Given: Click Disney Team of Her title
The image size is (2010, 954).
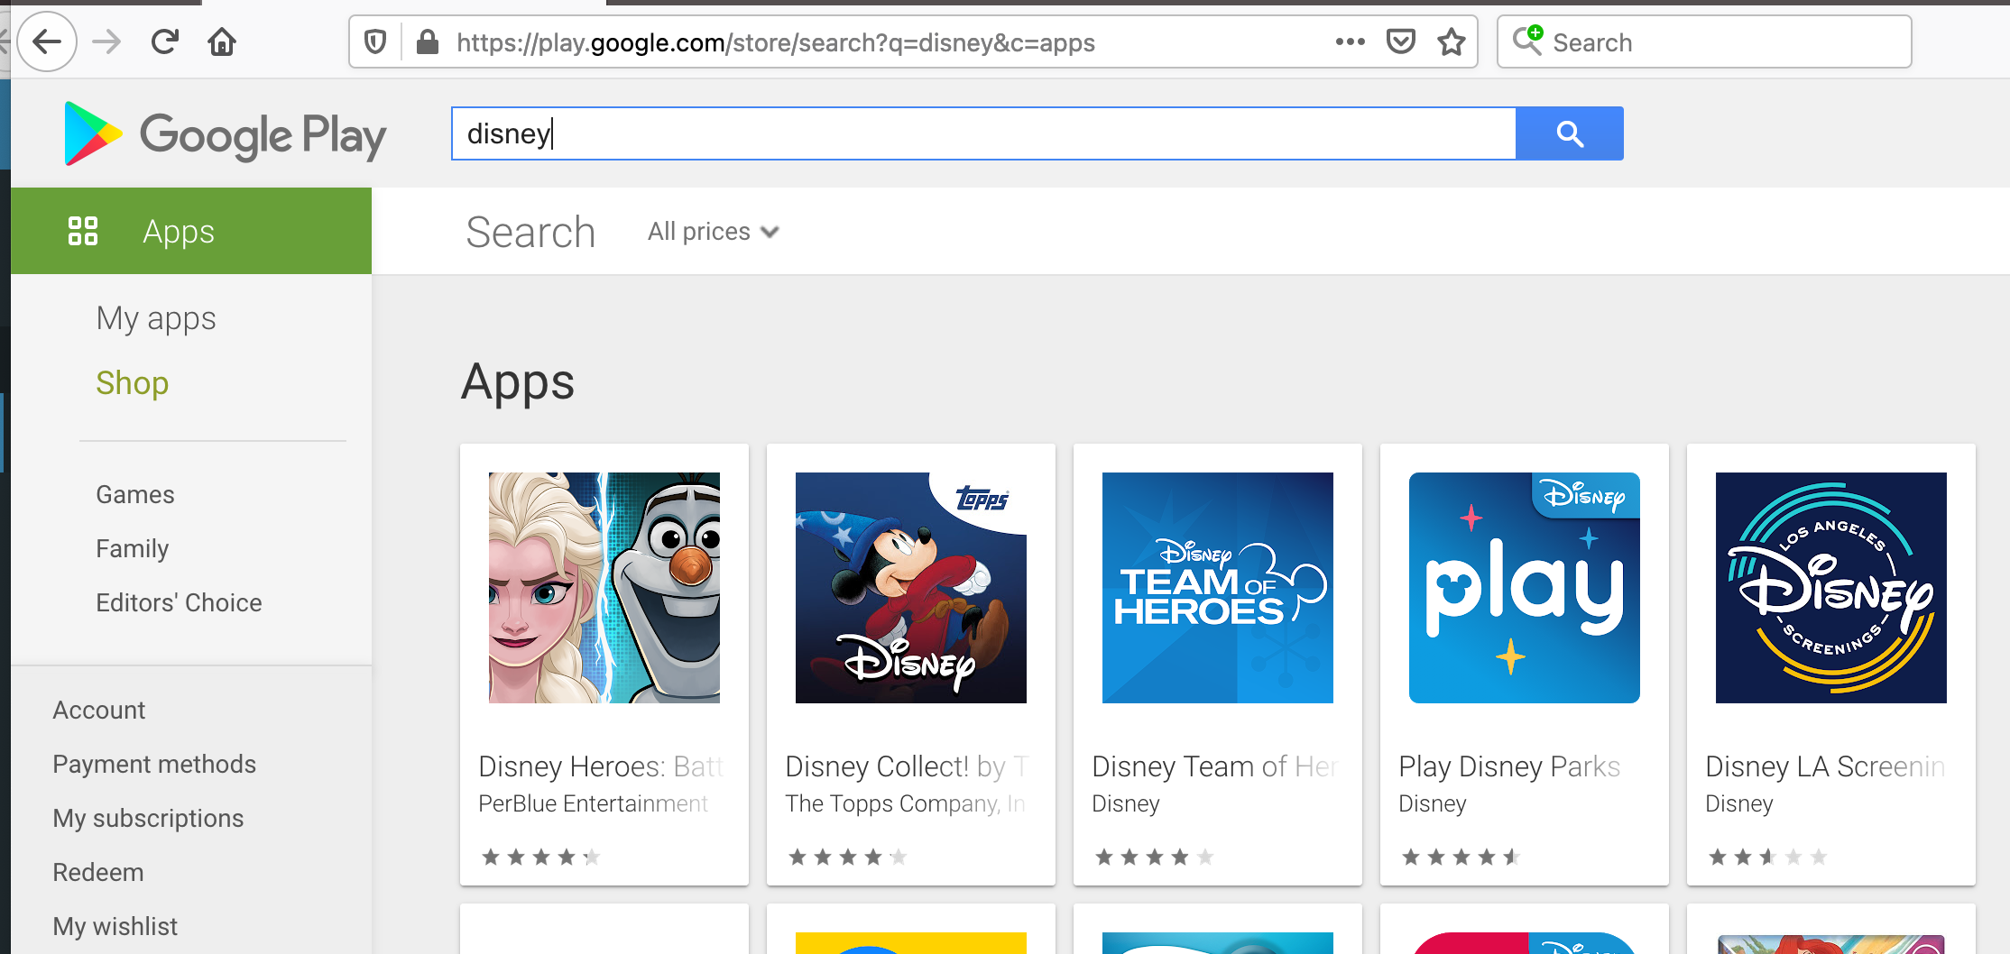Looking at the screenshot, I should (1215, 766).
